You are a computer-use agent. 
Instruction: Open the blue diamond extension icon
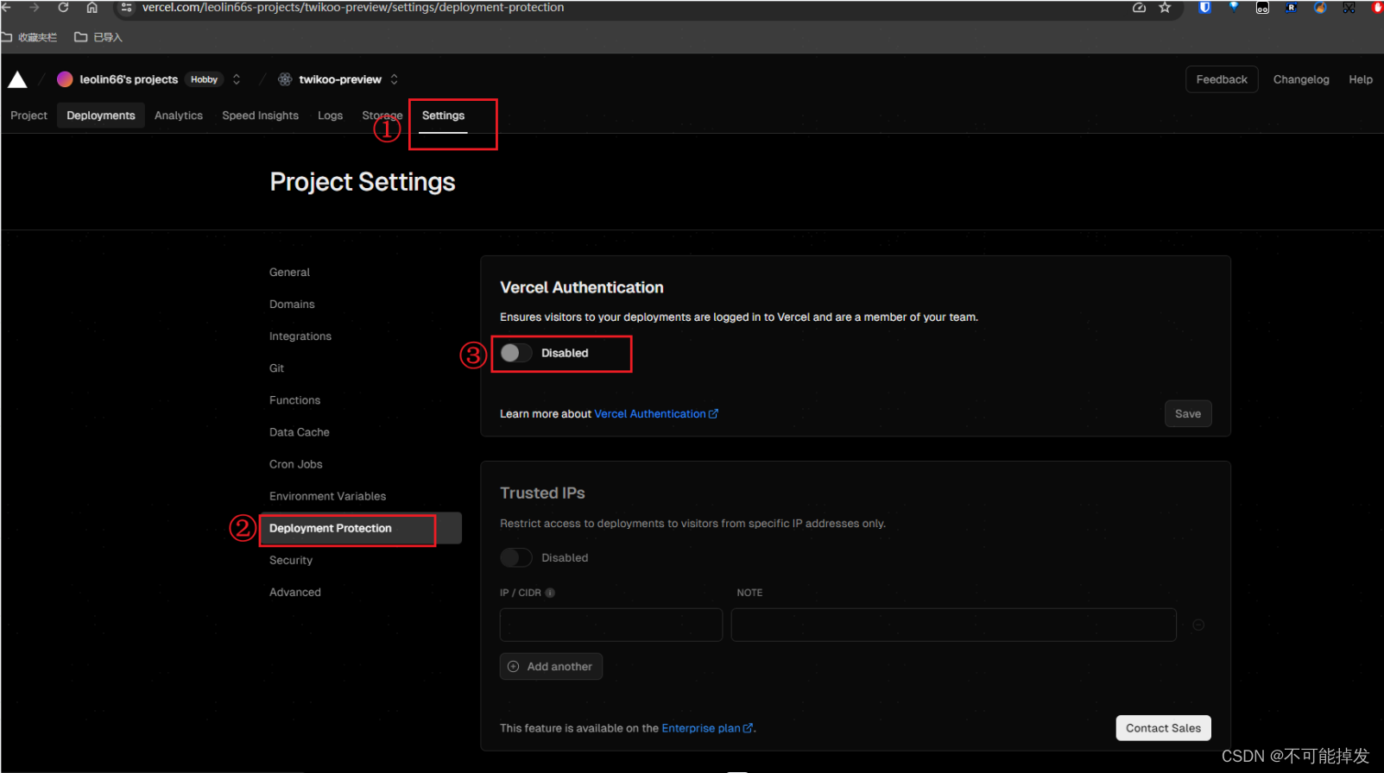coord(1234,7)
